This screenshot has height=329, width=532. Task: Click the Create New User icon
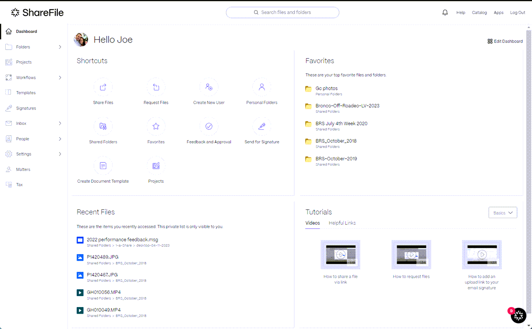pos(209,87)
